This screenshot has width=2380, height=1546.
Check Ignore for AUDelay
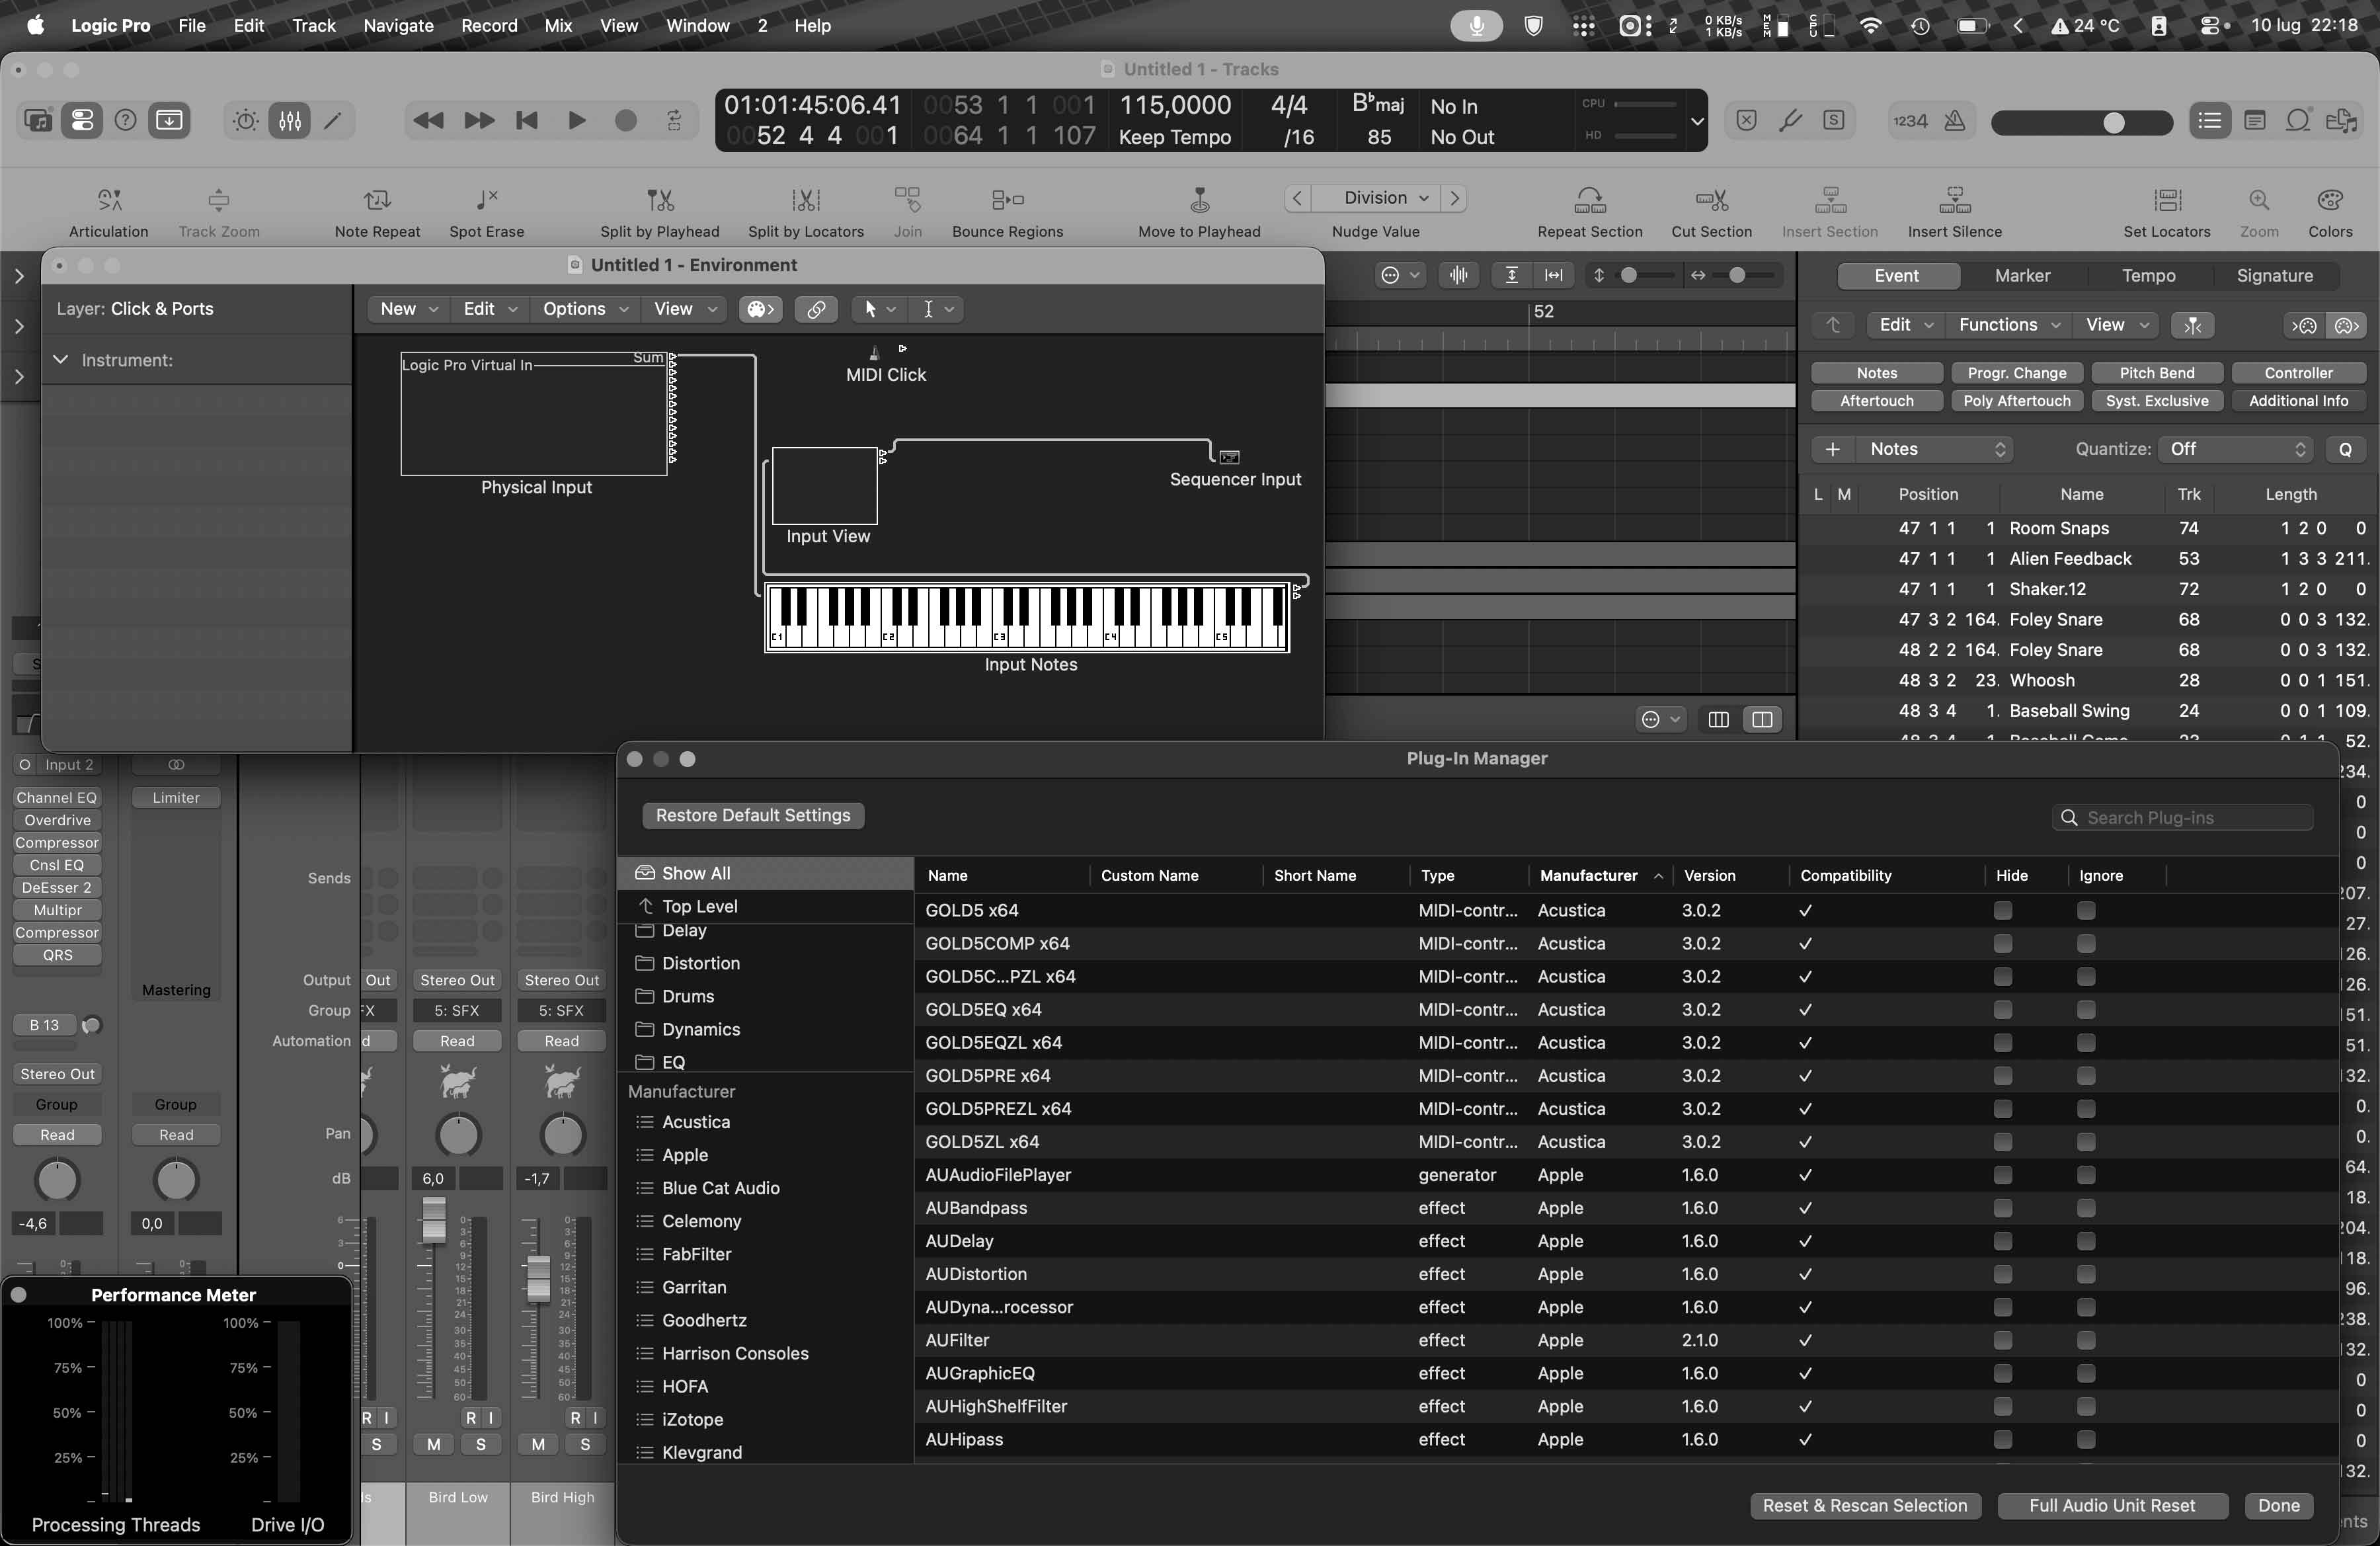coord(2085,1241)
